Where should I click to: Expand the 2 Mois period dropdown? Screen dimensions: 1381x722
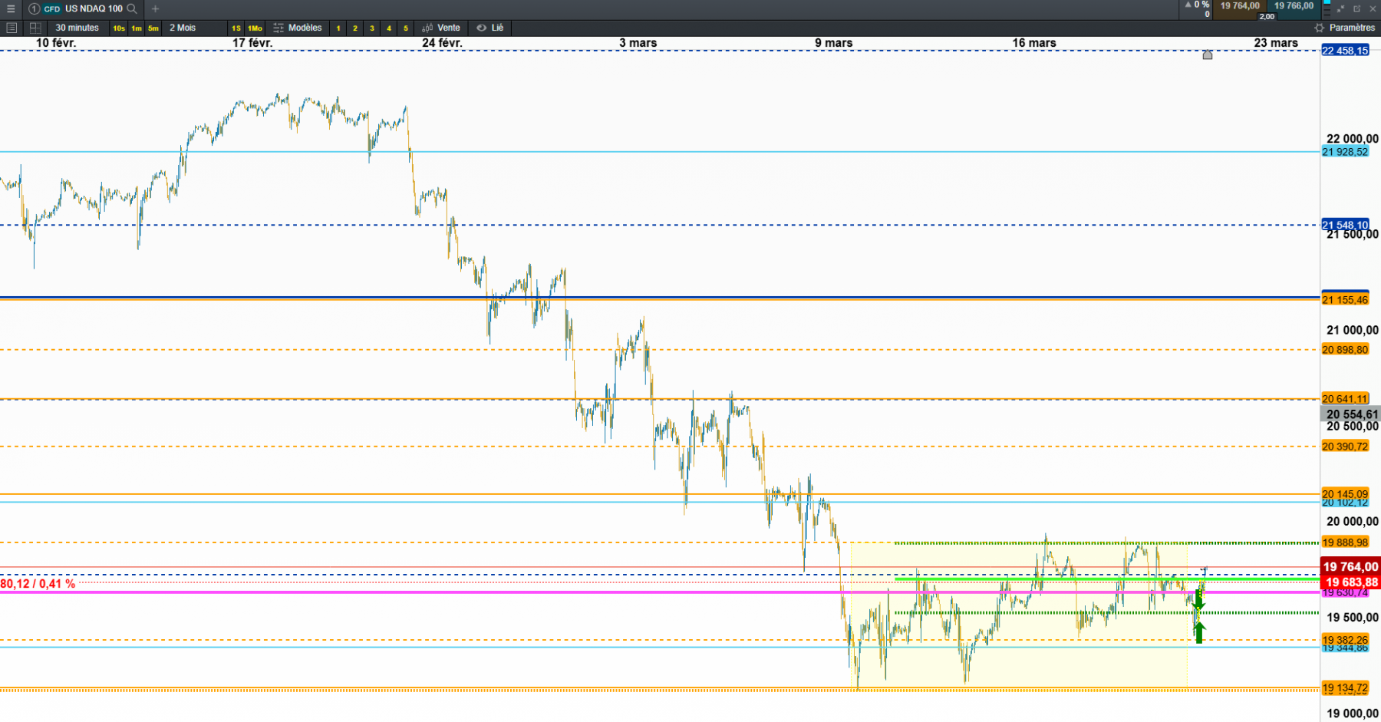coord(183,28)
